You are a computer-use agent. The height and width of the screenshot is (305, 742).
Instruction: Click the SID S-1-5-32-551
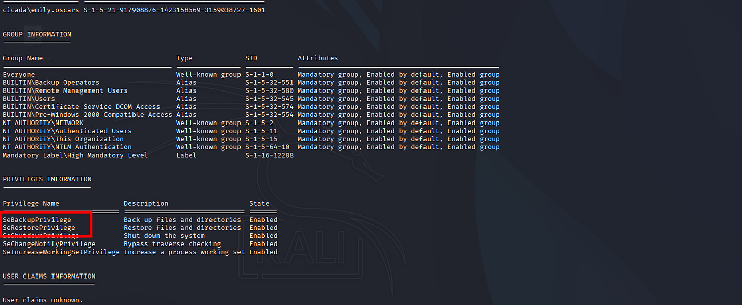[269, 83]
